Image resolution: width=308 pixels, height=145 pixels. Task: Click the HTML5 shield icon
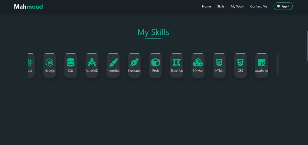coord(219,62)
